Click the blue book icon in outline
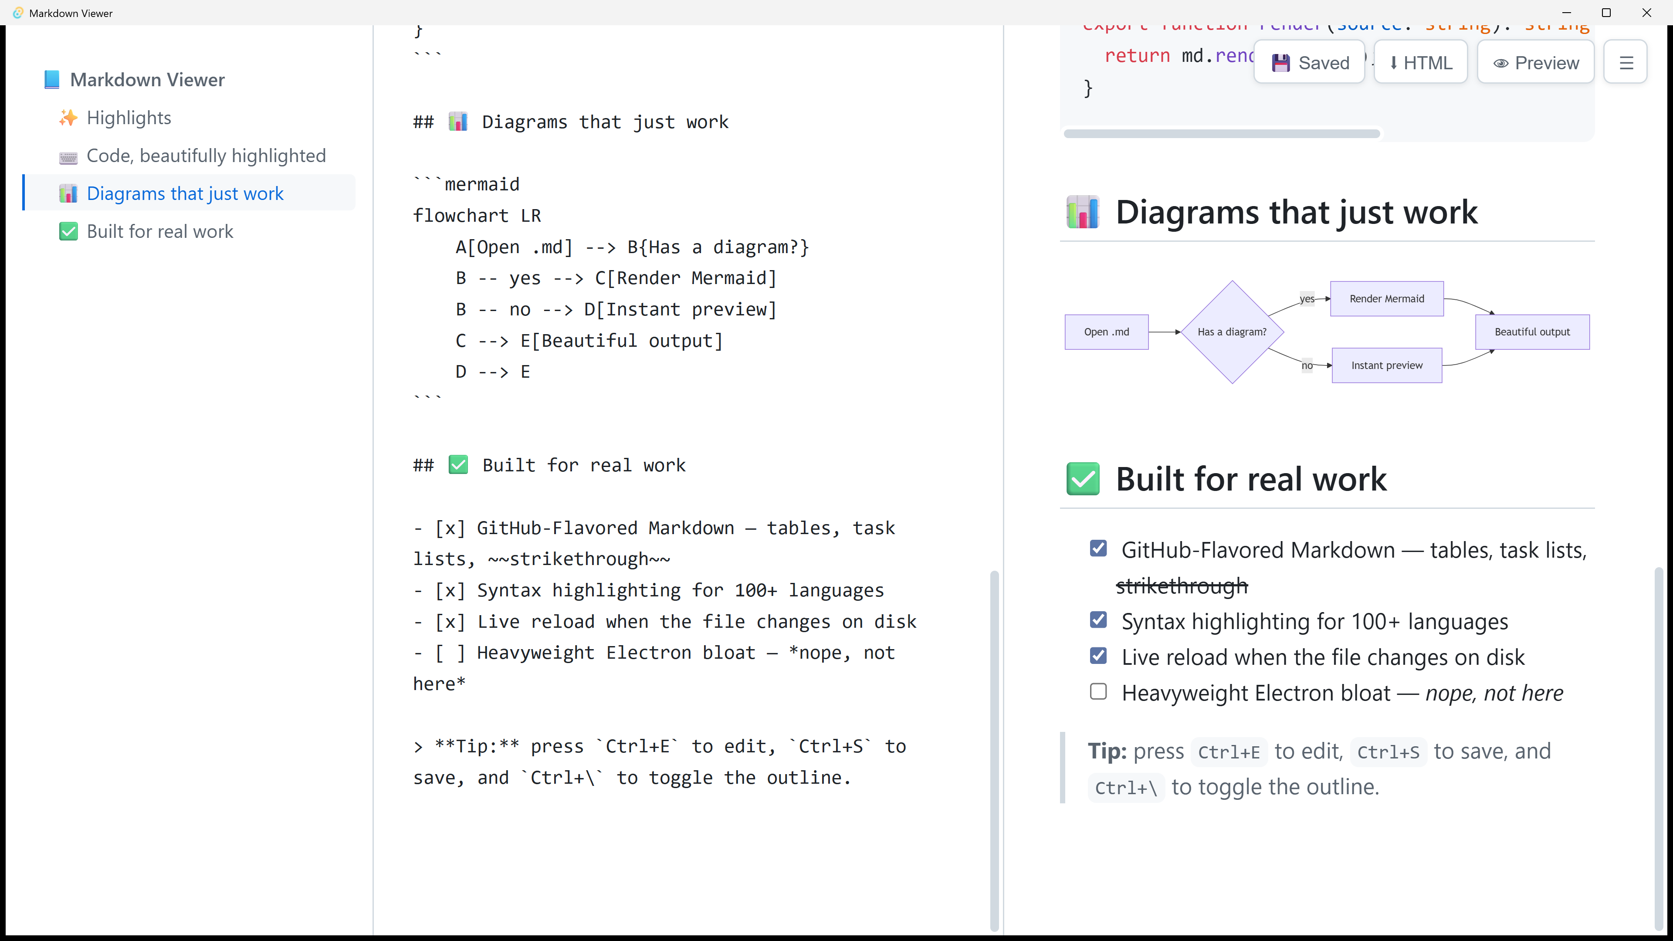Screen dimensions: 1673x941 click(x=52, y=80)
